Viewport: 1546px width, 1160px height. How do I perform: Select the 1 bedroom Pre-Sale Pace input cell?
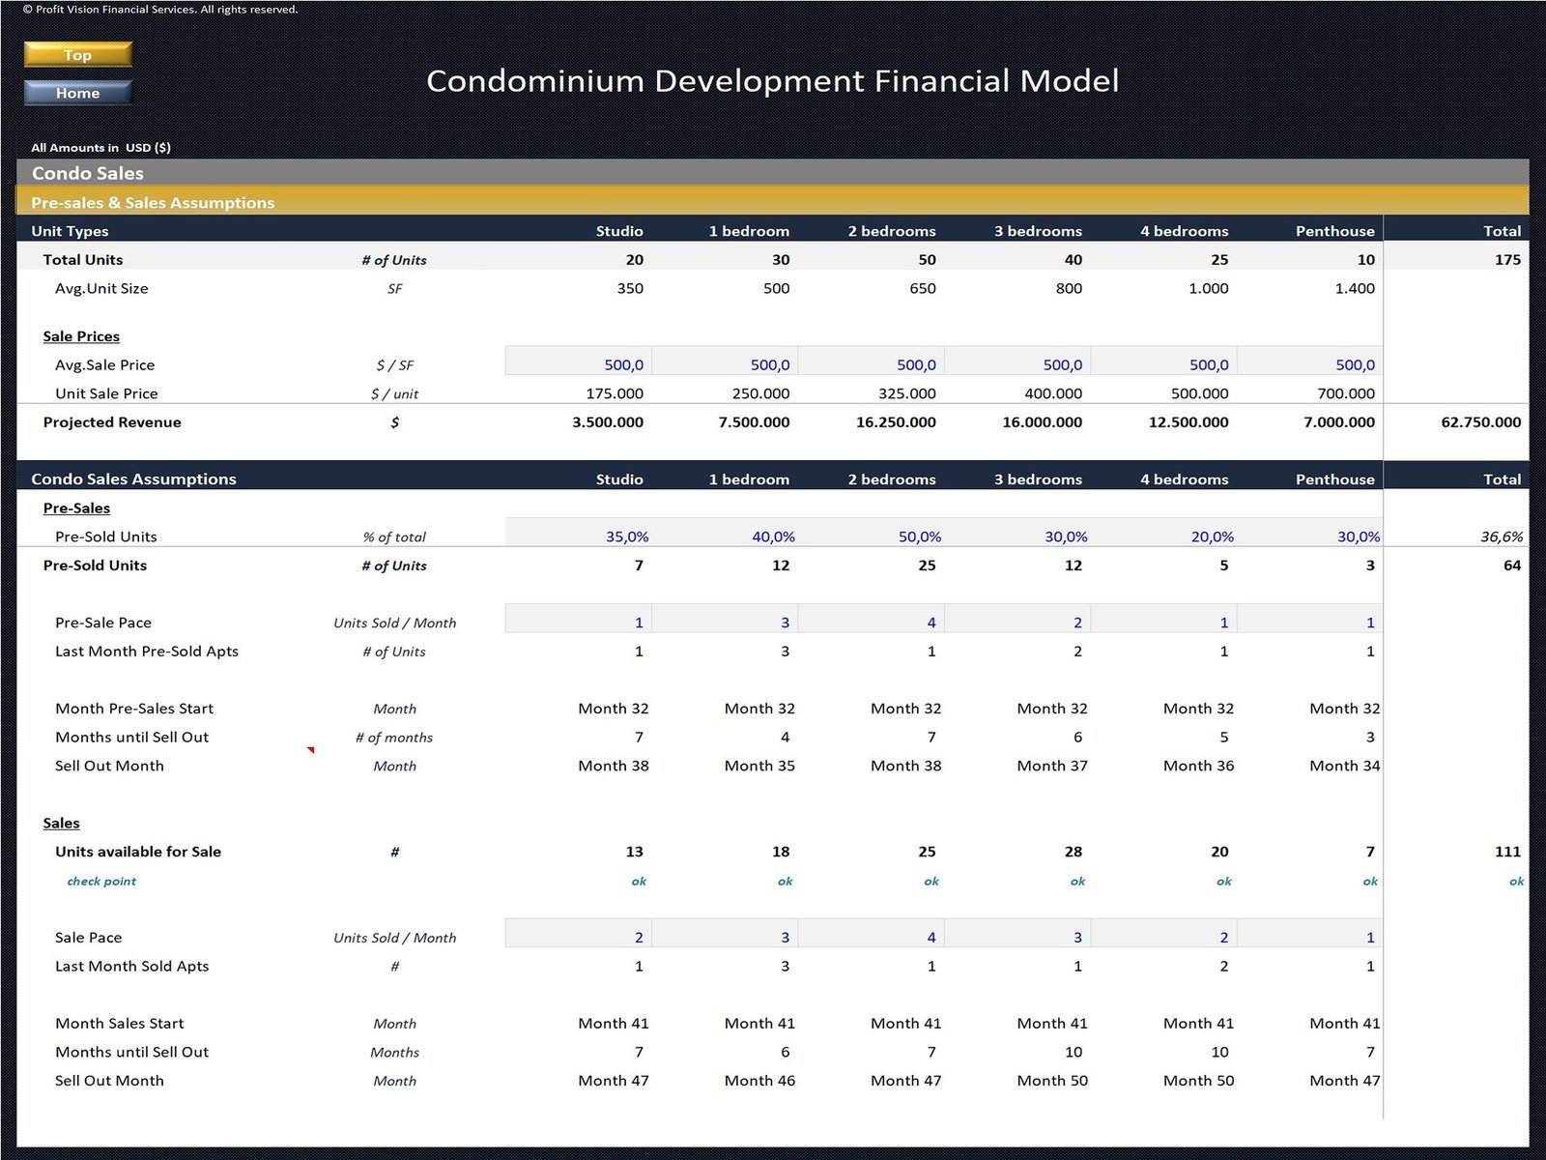click(725, 623)
